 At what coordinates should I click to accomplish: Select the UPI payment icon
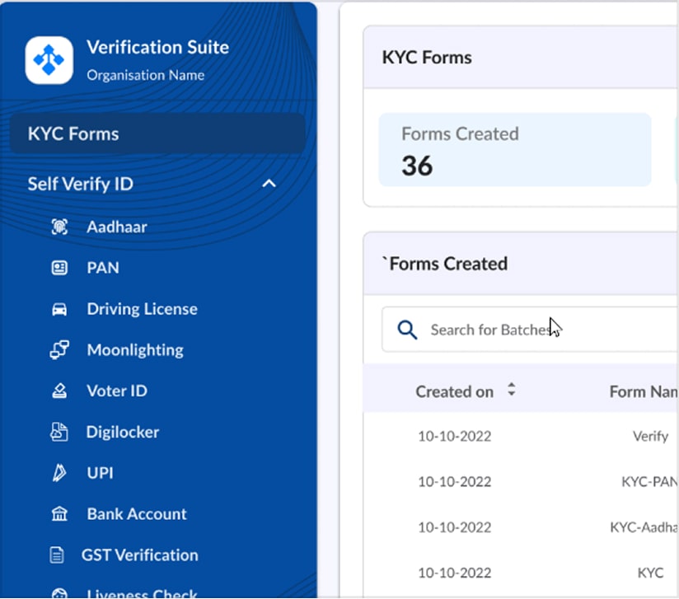(x=59, y=473)
